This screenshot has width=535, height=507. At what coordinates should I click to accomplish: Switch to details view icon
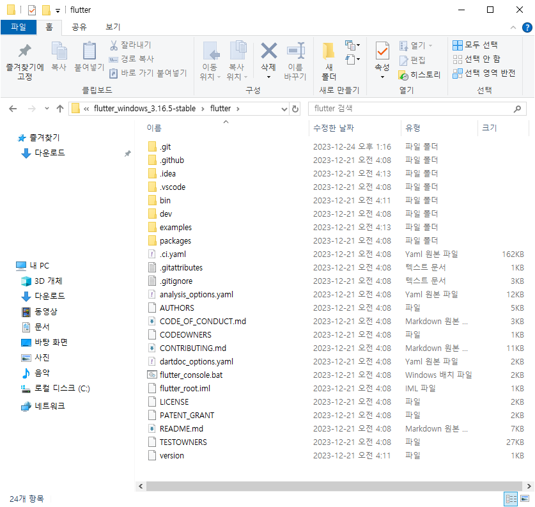pyautogui.click(x=511, y=499)
